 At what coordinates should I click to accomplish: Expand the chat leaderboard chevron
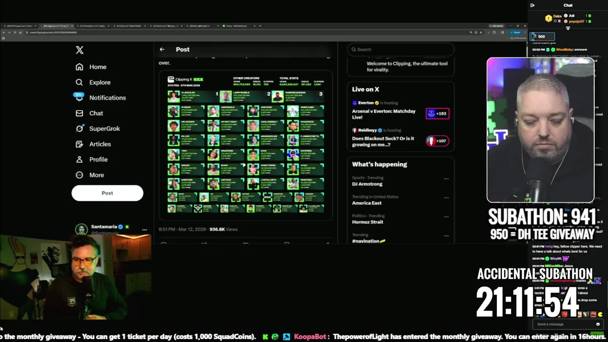568,28
